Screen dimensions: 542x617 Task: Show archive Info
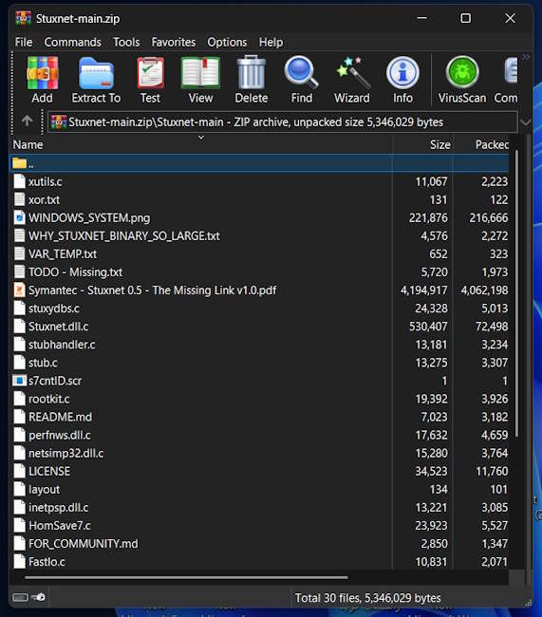click(402, 72)
